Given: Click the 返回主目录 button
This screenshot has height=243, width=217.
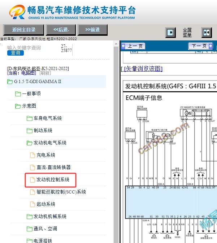Looking at the screenshot, I should pos(23,30).
